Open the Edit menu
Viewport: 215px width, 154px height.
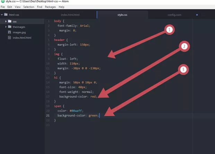(10, 7)
